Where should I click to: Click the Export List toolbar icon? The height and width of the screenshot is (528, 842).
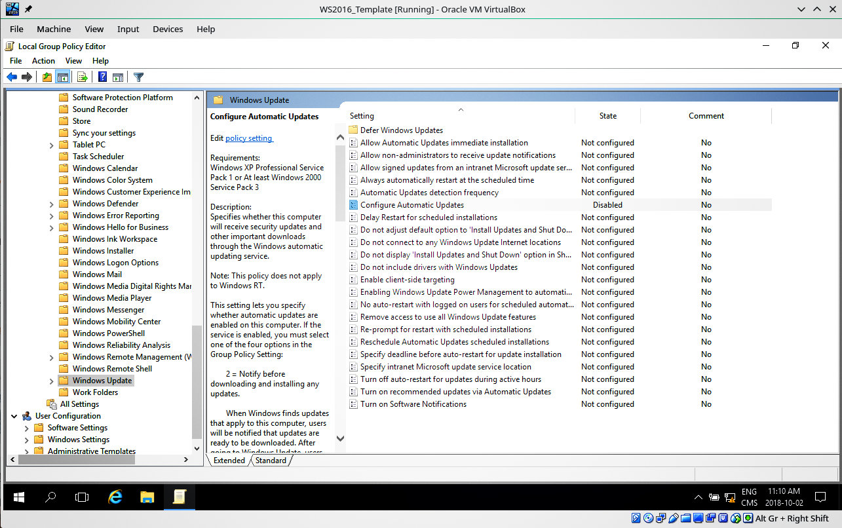(x=83, y=77)
